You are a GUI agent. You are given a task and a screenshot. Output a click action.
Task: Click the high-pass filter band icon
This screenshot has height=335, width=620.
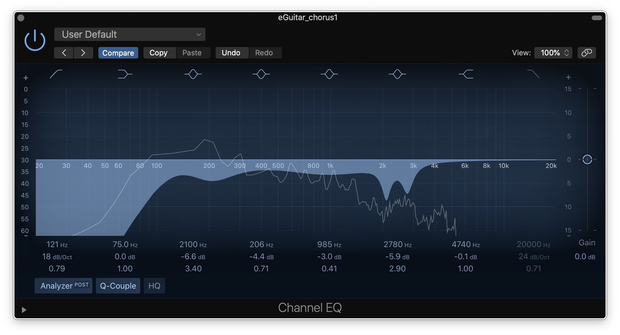(x=56, y=74)
